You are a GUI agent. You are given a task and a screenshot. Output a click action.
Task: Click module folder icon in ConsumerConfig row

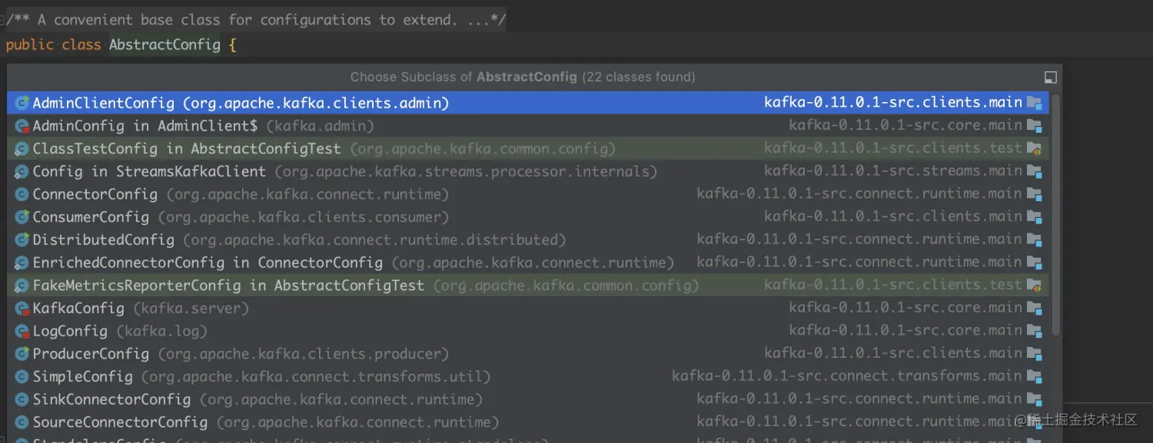pos(1035,217)
